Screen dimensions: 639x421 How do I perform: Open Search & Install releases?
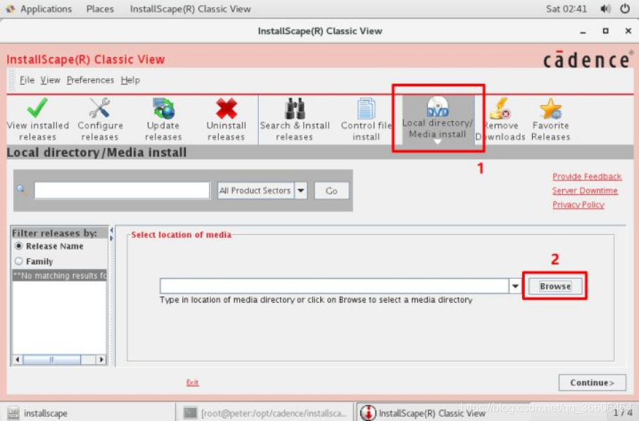[294, 110]
